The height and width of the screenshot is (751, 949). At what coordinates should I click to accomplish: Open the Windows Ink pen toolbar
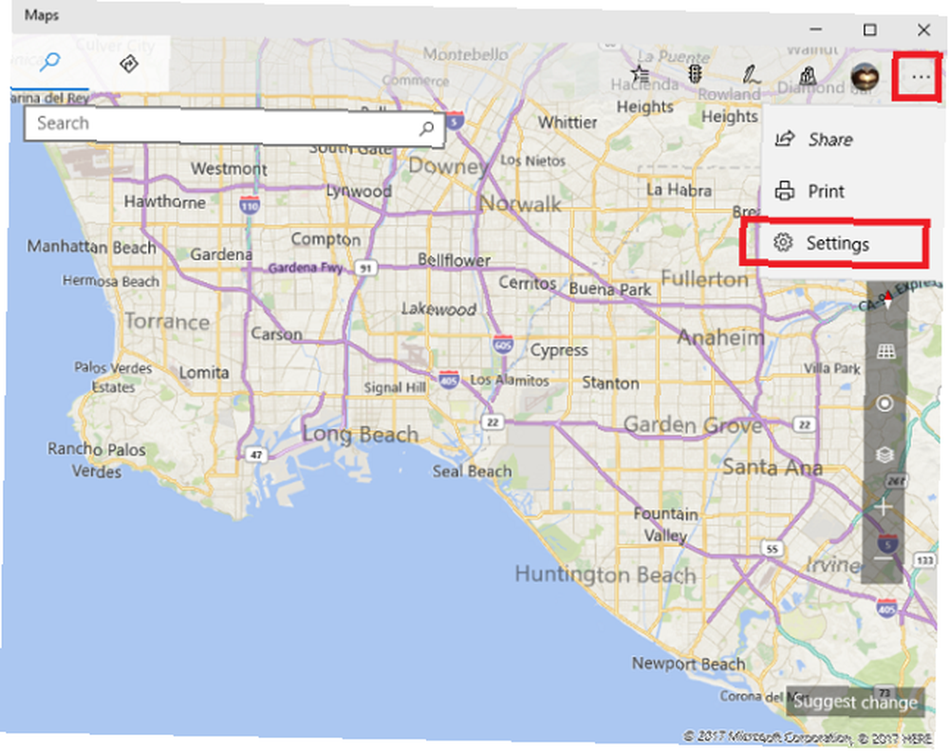(751, 75)
